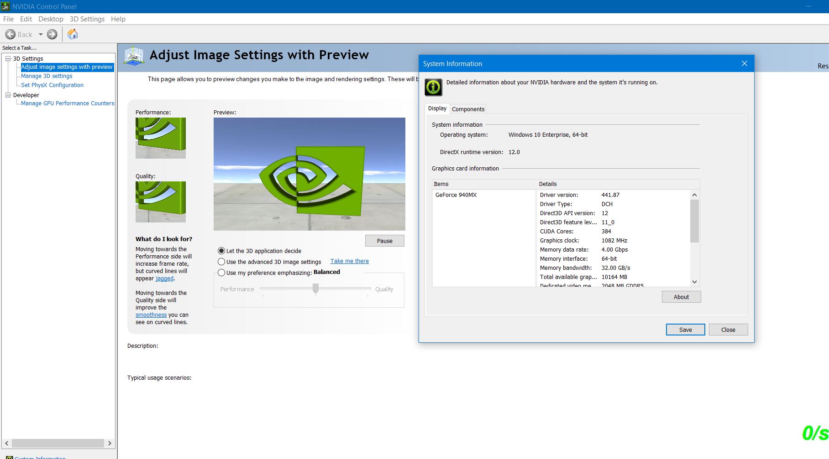Open the File menu
This screenshot has width=829, height=459.
8,19
